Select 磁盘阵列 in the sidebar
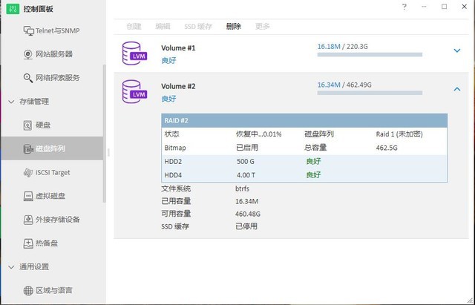 tap(52, 148)
